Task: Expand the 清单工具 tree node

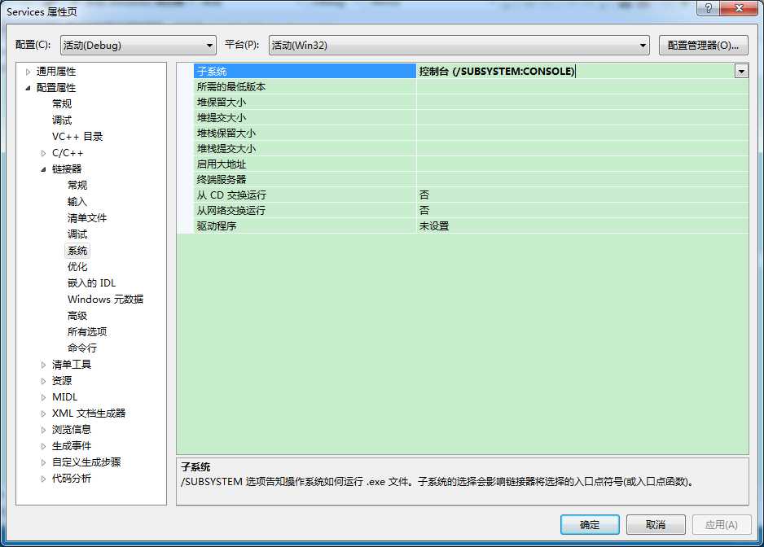Action: (x=43, y=365)
